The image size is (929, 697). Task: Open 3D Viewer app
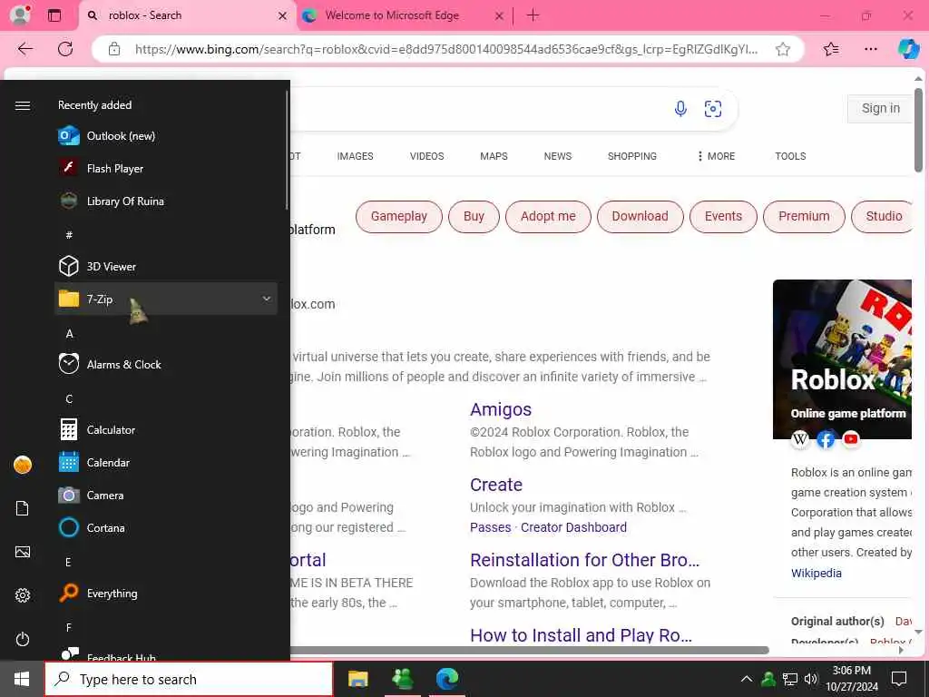[166, 266]
